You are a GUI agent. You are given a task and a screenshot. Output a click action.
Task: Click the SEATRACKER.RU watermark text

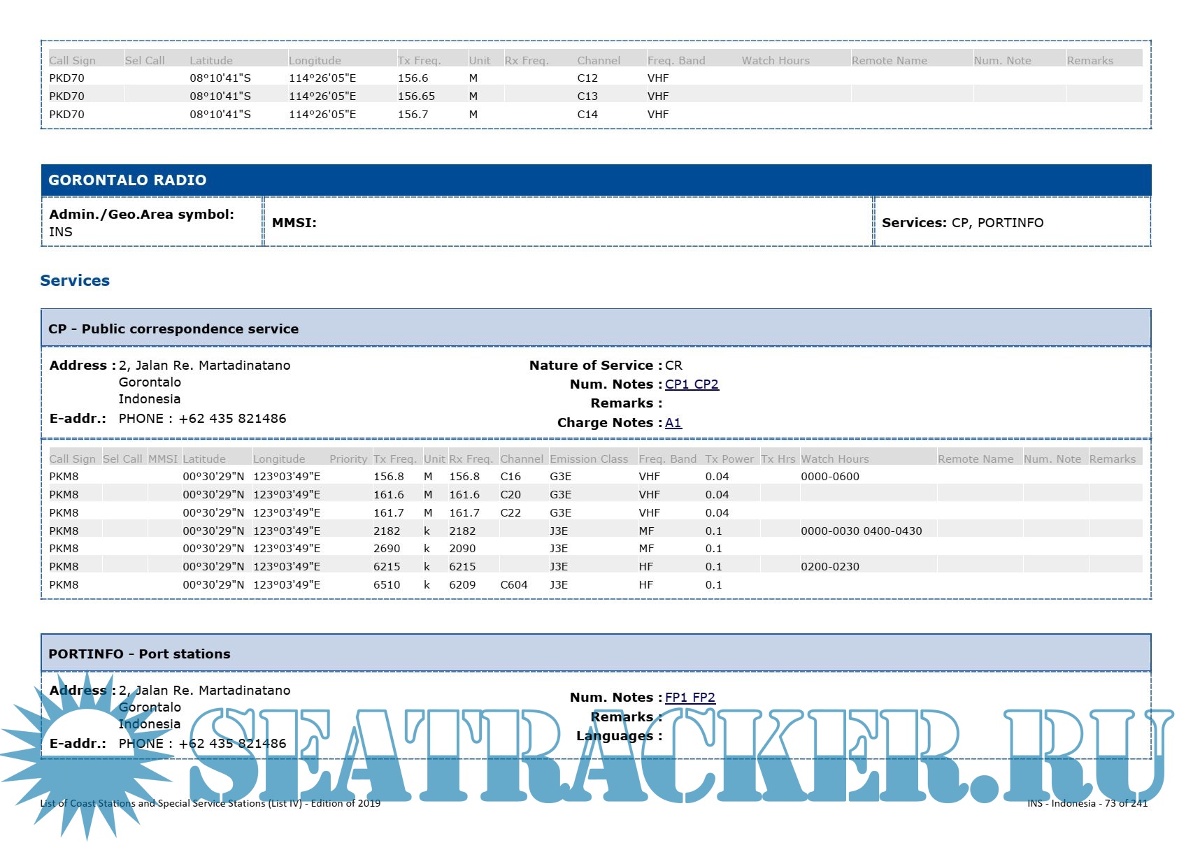click(671, 755)
